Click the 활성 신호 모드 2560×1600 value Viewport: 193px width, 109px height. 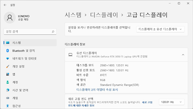(x=114, y=70)
